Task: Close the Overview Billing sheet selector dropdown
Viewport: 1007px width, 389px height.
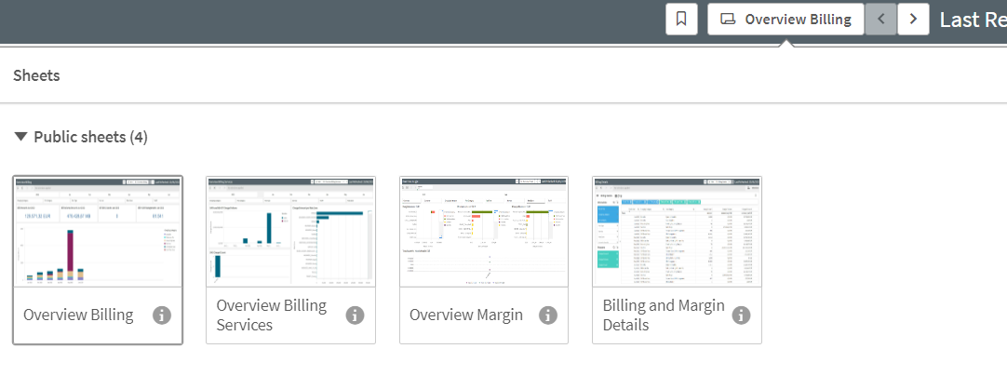Action: click(x=786, y=19)
